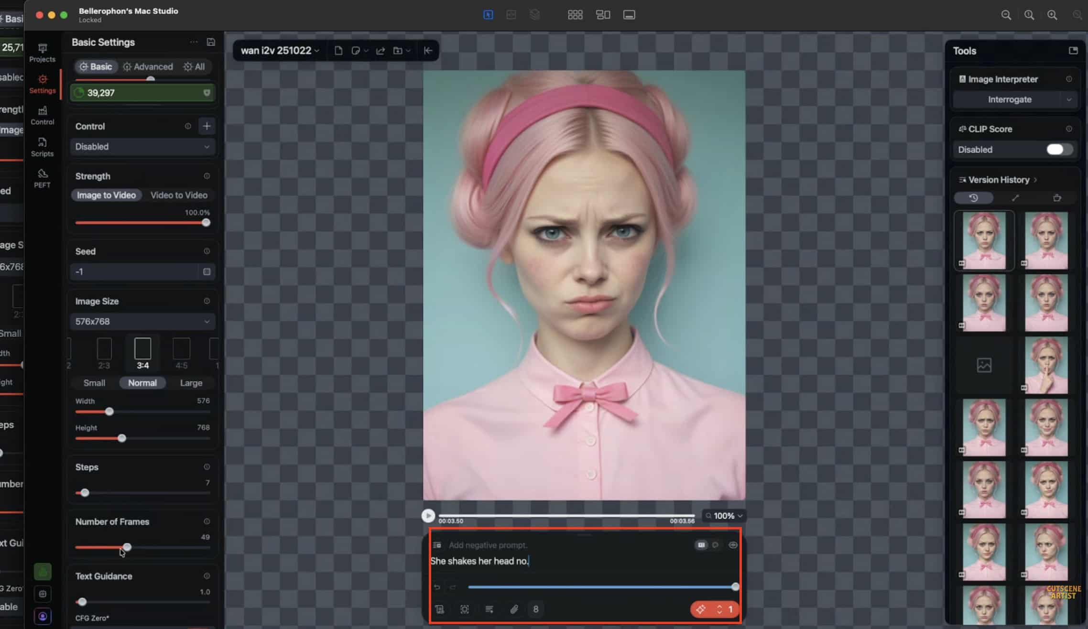This screenshot has width=1088, height=629.
Task: Click the undo arrow in the prompt box
Action: (437, 587)
